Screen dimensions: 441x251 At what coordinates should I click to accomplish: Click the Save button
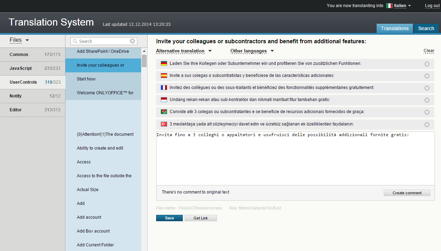[169, 218]
